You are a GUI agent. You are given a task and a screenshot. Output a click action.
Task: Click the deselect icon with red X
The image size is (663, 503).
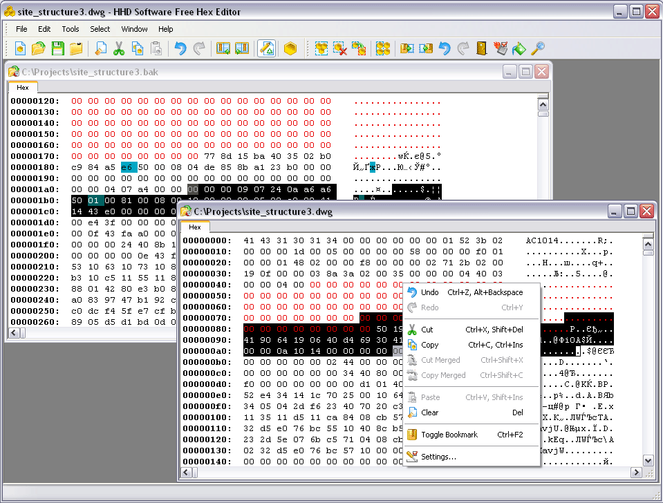[x=340, y=48]
